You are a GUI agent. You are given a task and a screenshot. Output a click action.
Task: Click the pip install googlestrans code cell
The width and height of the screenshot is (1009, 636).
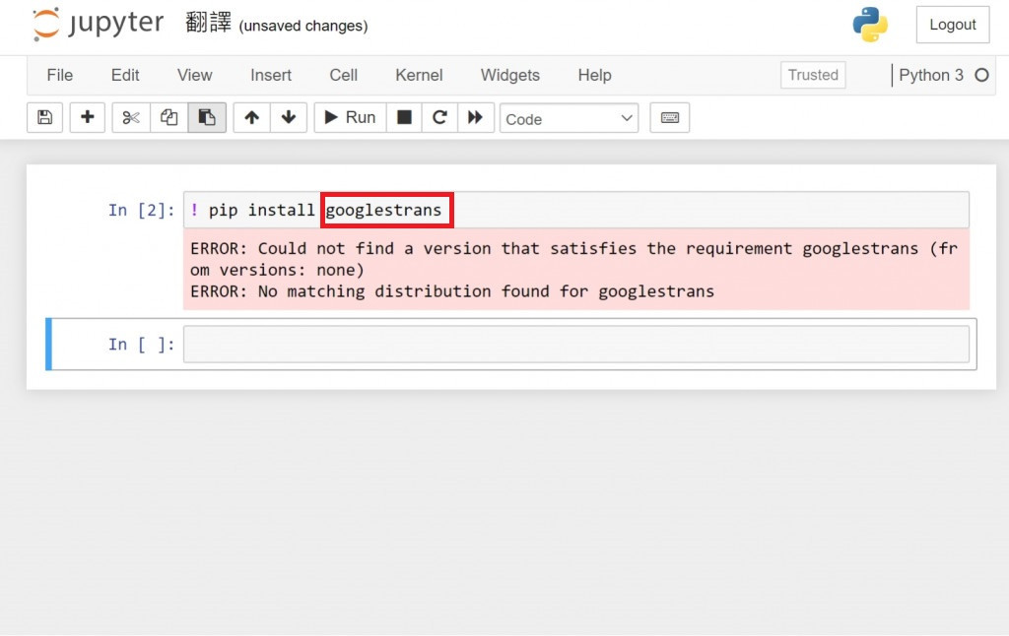point(575,210)
